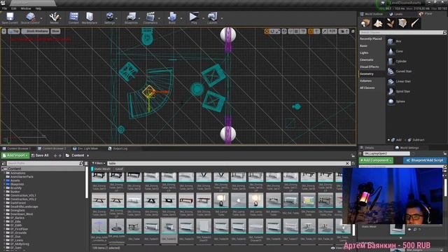Open the Source Control toolbar icon

pyautogui.click(x=30, y=18)
